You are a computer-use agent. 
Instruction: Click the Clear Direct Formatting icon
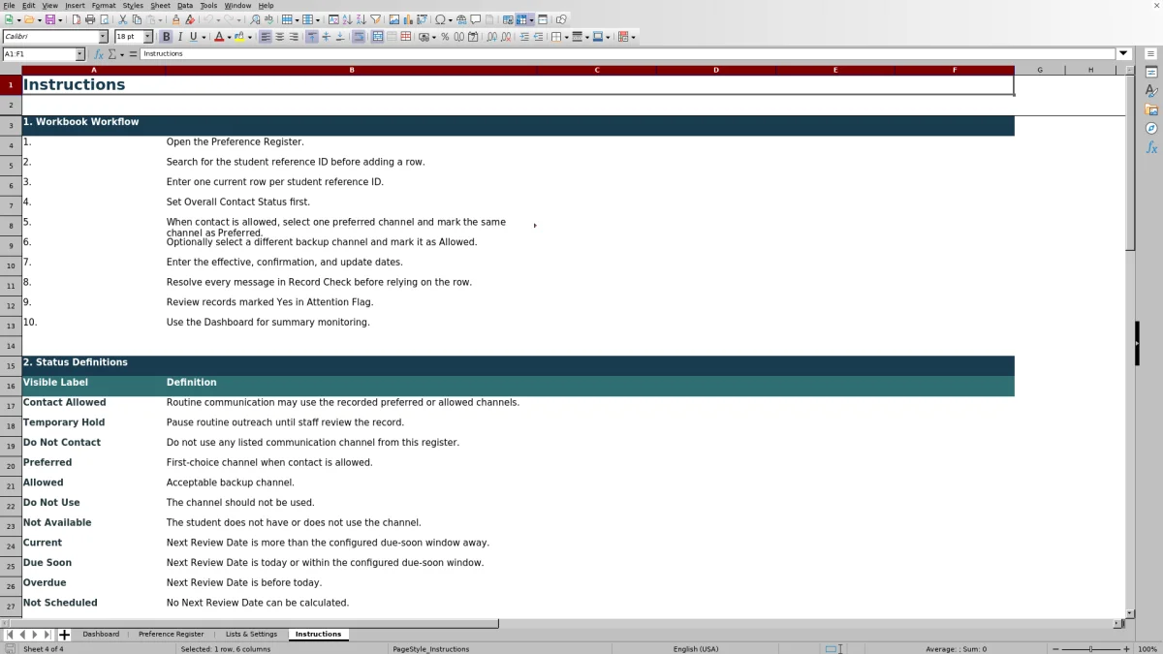point(190,19)
